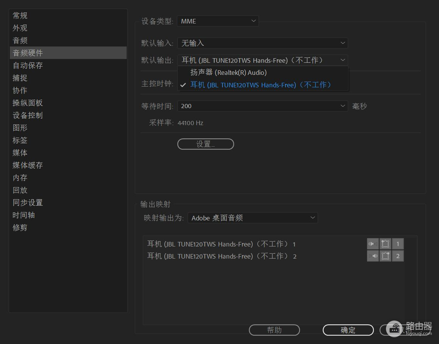This screenshot has width=439, height=344.
Task: Select 外观 in the preferences list
Action: (68, 28)
